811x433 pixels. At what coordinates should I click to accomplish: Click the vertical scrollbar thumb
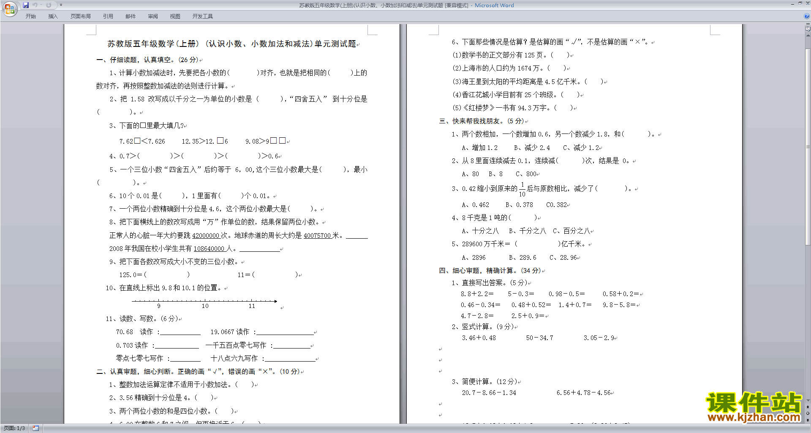(808, 147)
